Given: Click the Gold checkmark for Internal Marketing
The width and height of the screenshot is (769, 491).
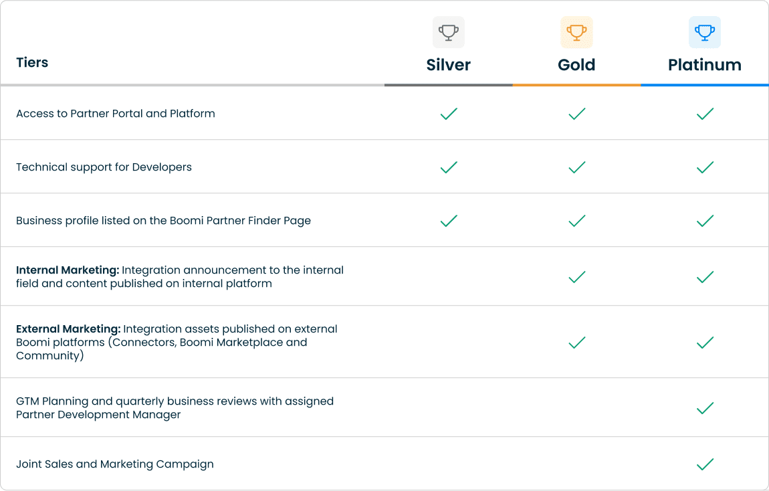Looking at the screenshot, I should coord(576,276).
